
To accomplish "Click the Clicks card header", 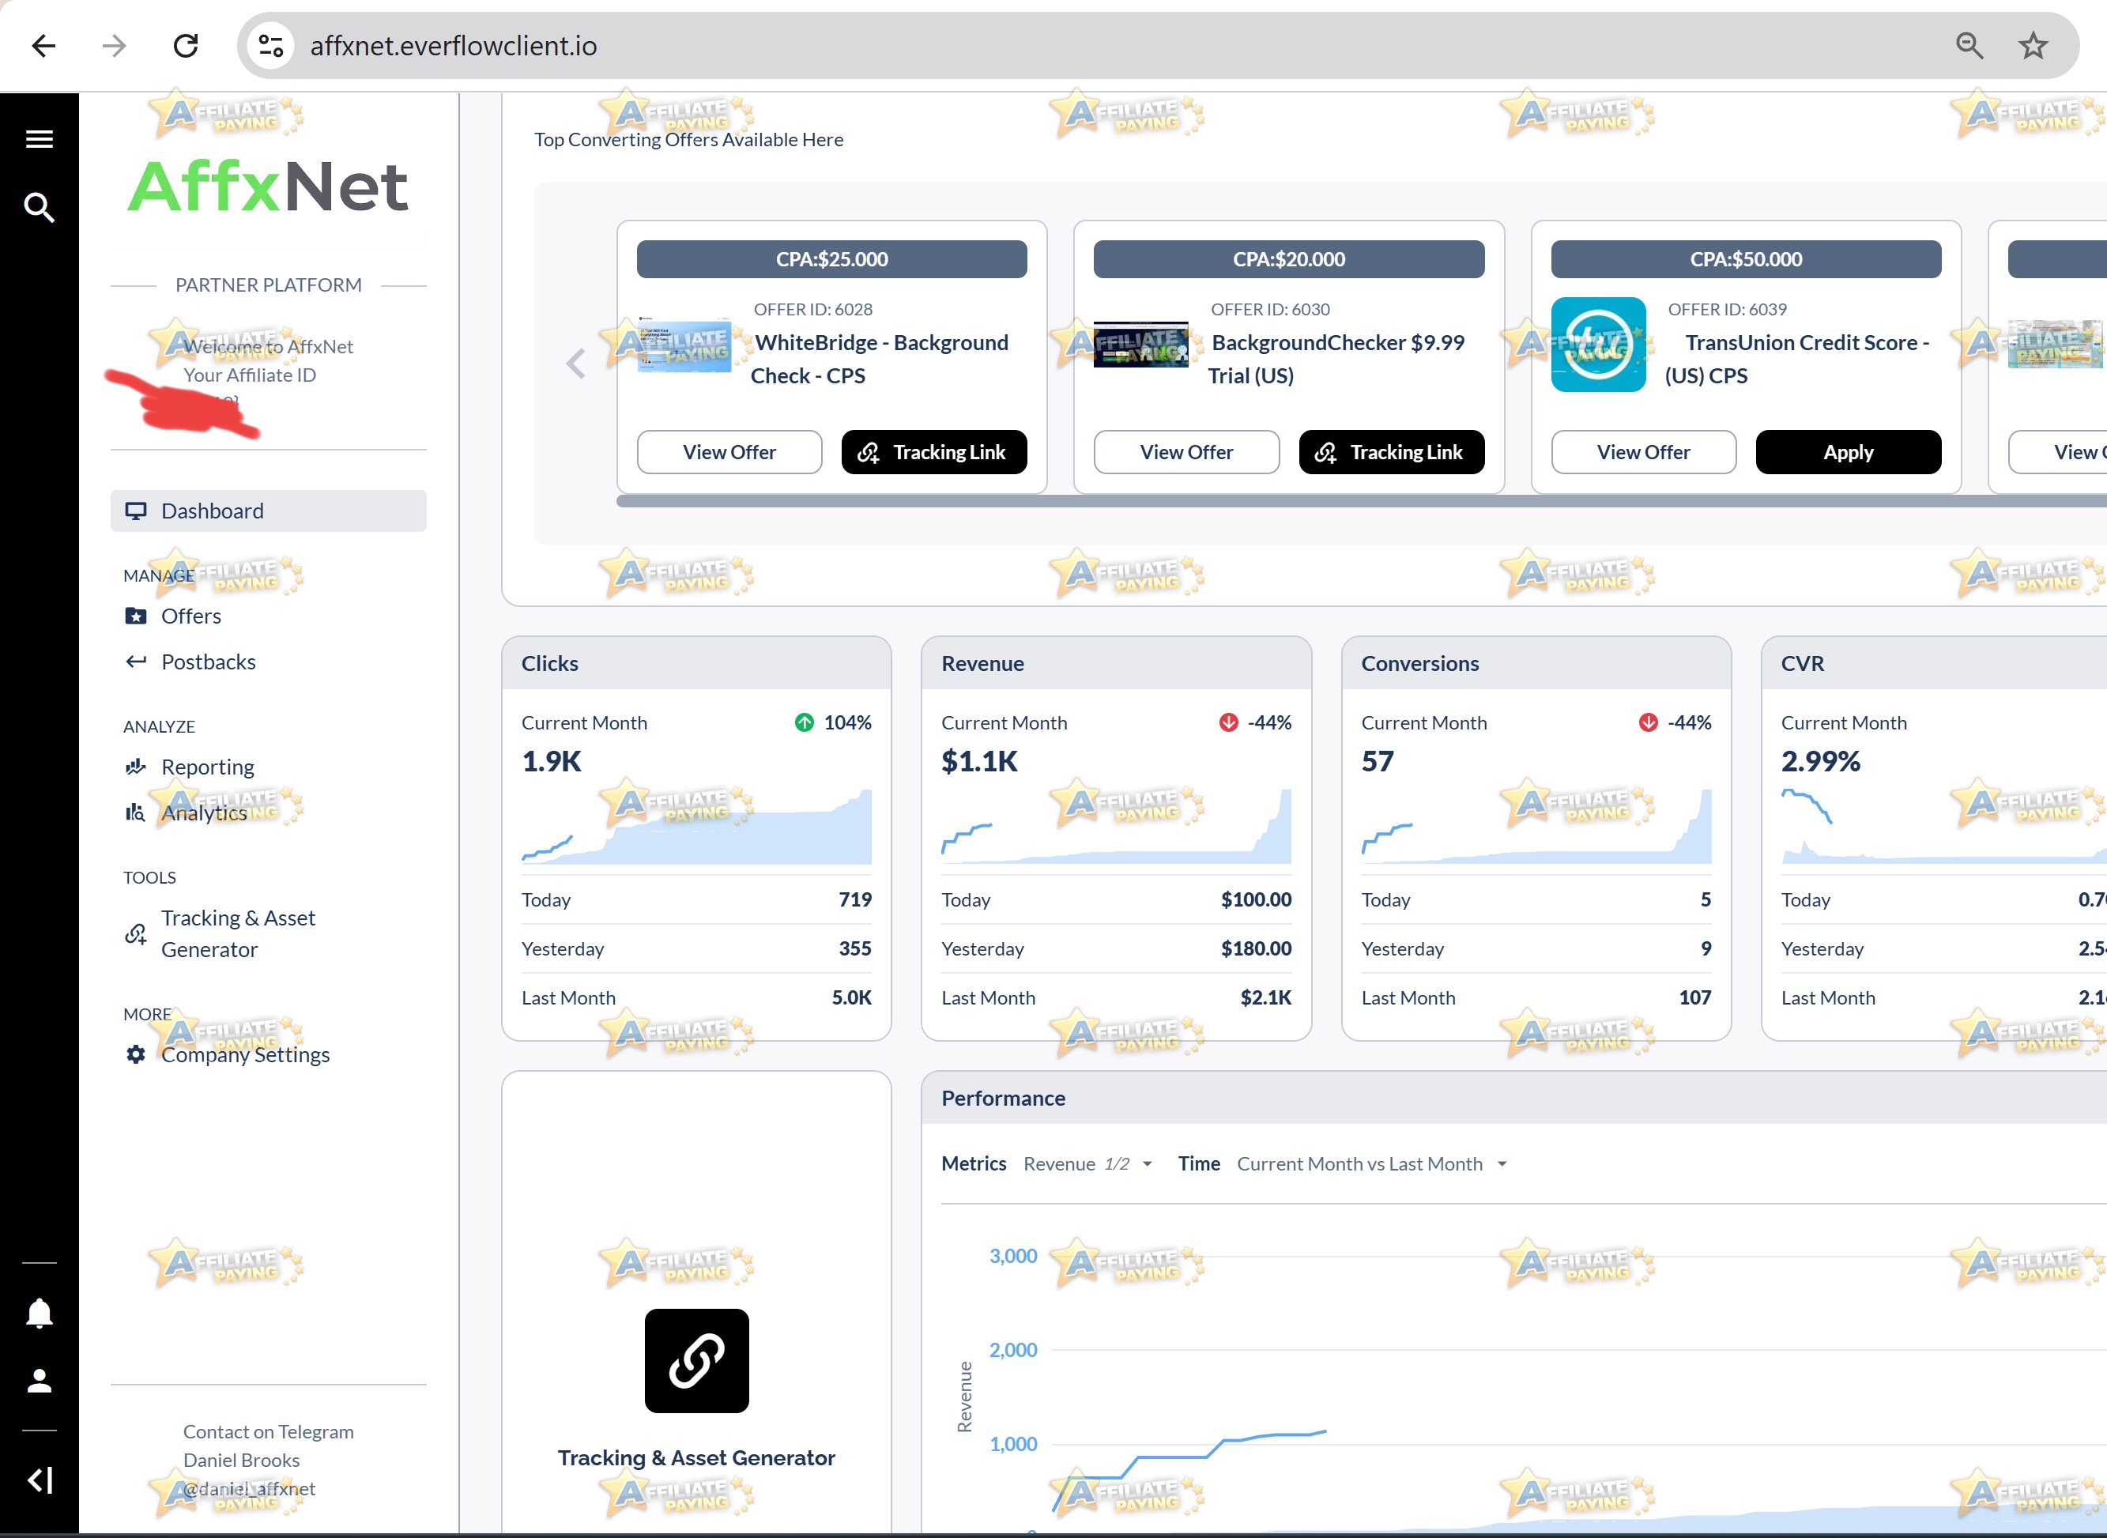I will (696, 664).
